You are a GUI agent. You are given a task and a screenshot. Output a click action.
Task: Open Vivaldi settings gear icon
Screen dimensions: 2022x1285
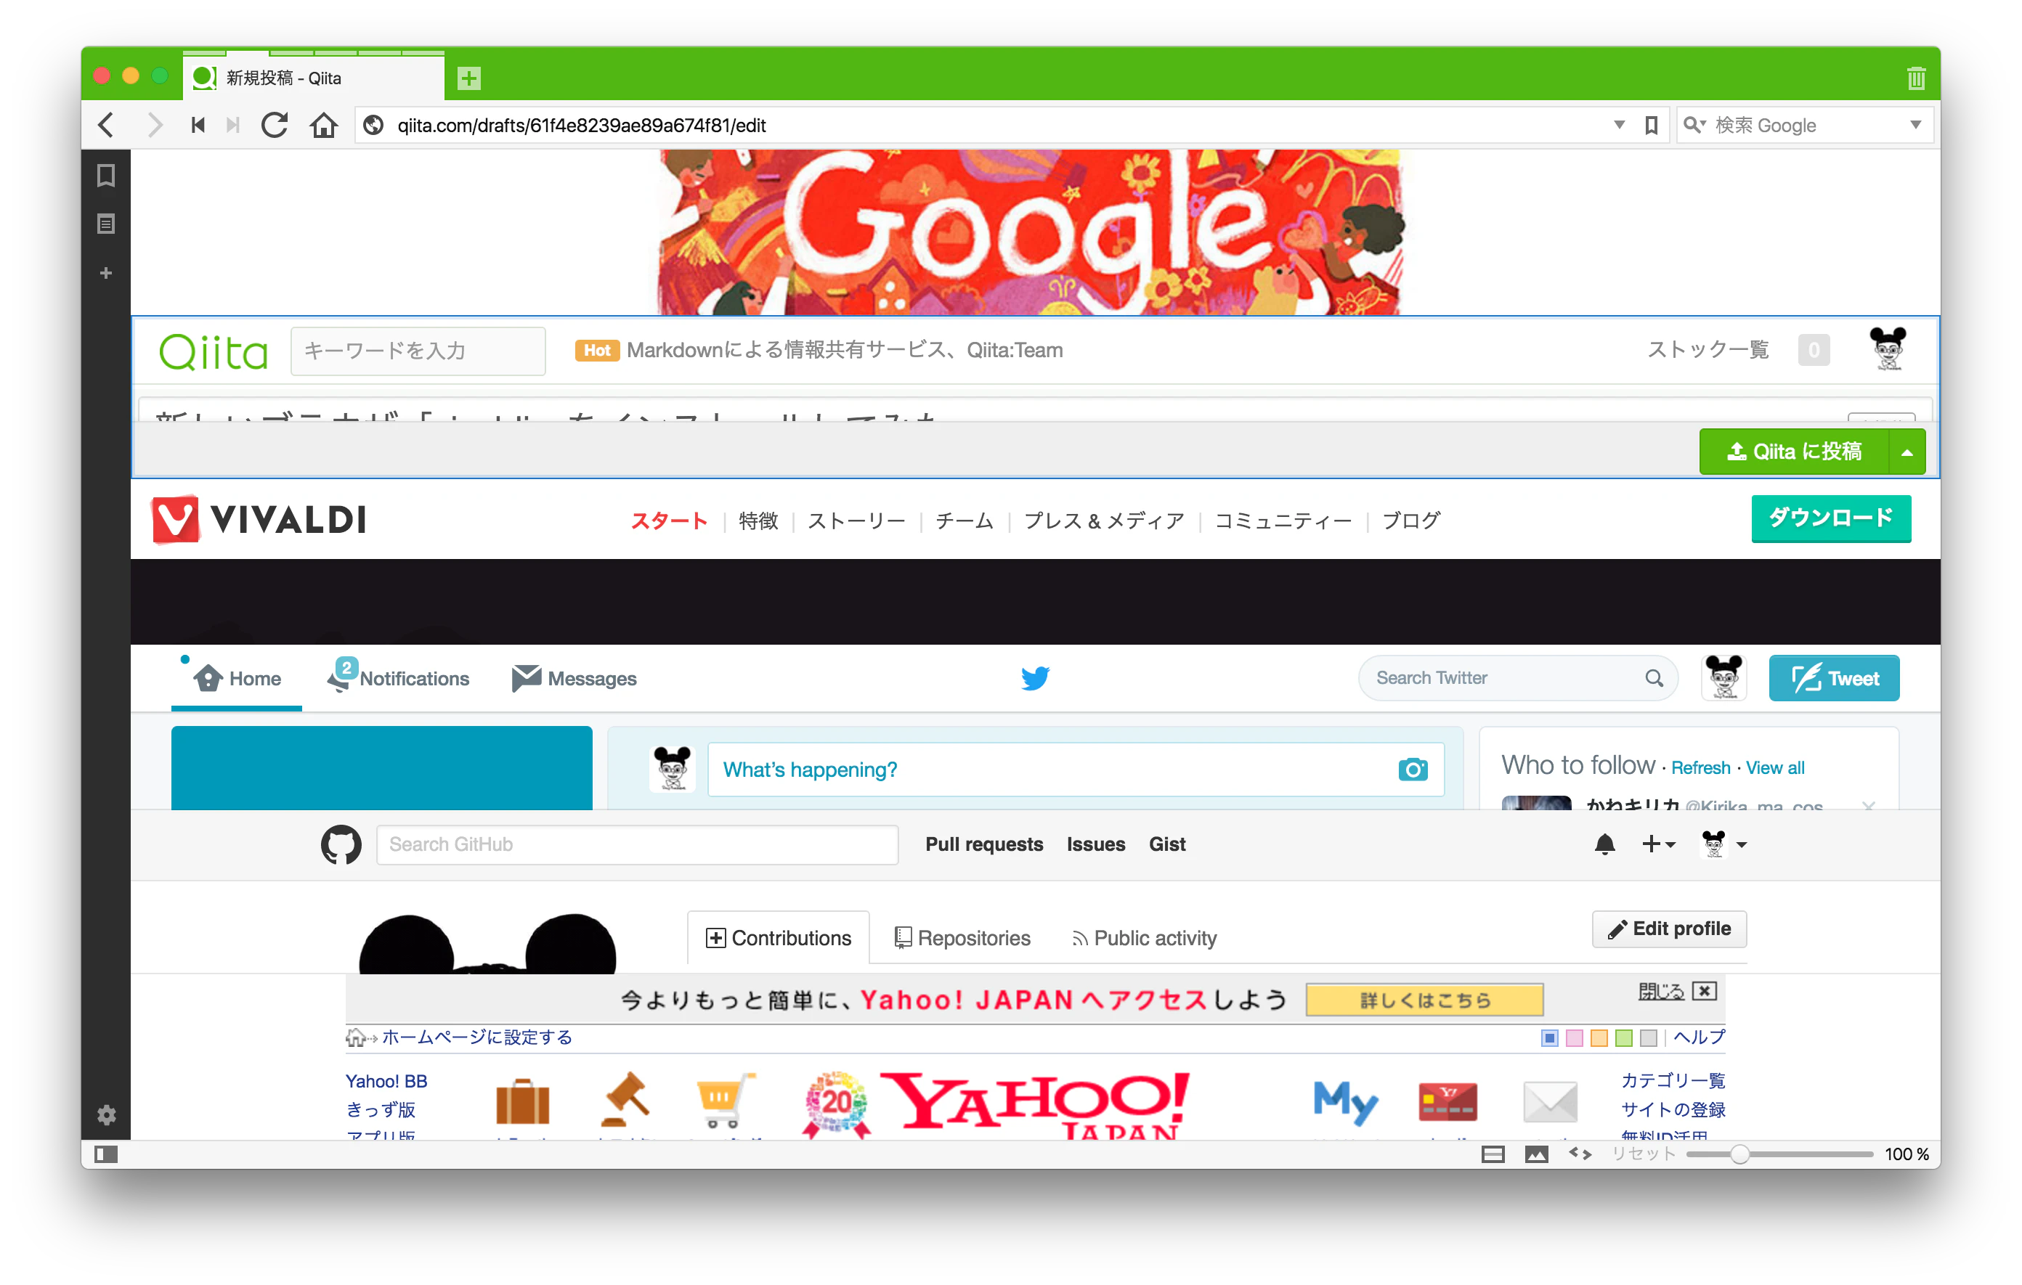pos(106,1114)
